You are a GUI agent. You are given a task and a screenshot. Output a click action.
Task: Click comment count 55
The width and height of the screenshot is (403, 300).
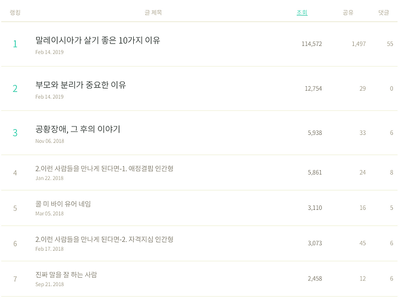390,44
